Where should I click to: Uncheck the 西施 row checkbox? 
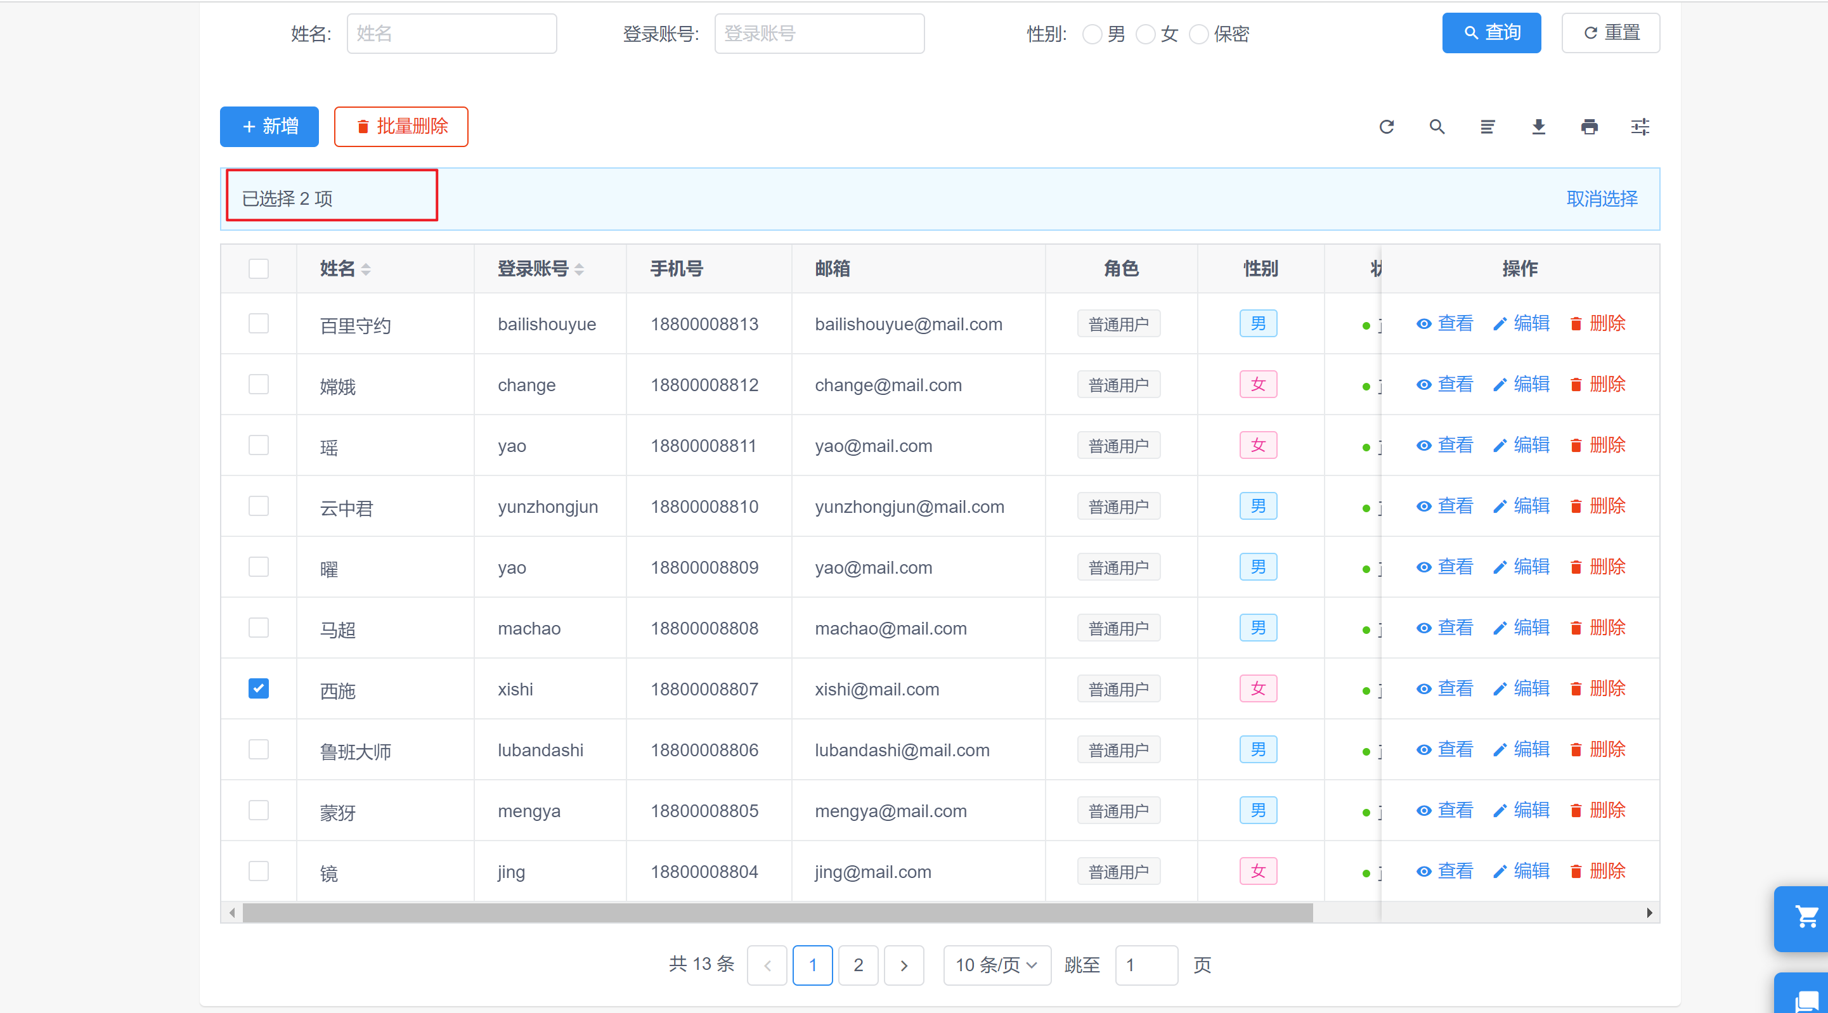[258, 688]
